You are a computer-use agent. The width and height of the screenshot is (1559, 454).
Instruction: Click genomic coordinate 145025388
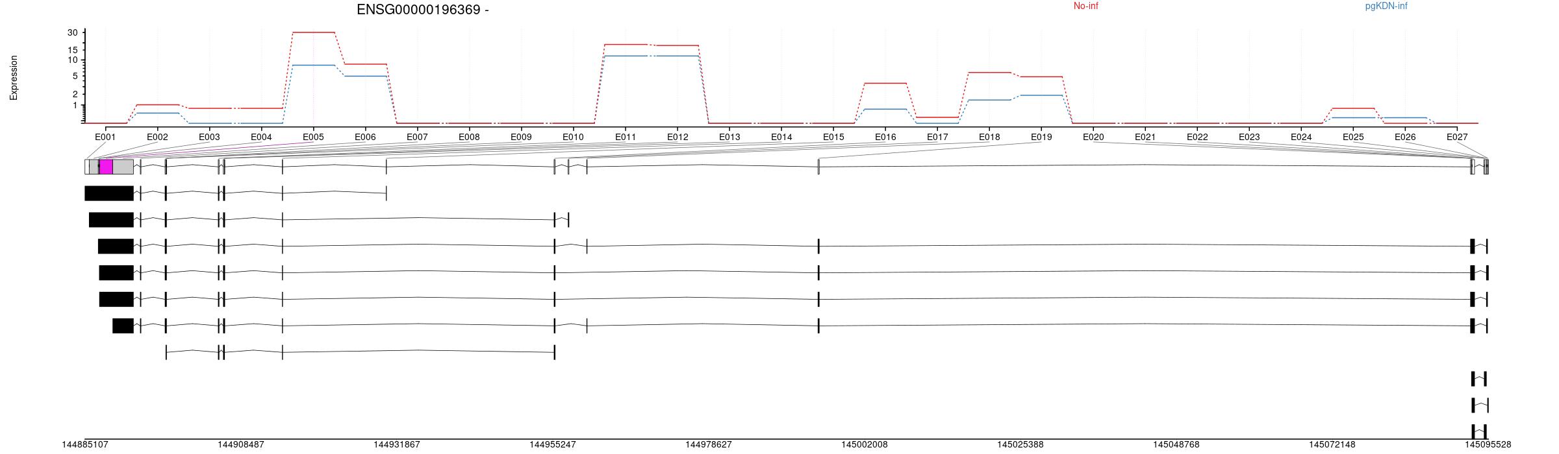[x=1020, y=445]
